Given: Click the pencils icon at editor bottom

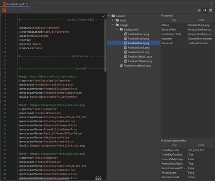Looking at the screenshot, I should (x=98, y=178).
